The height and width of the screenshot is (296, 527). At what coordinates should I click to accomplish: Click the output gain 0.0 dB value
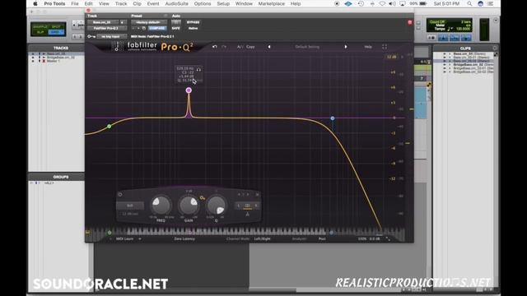(x=375, y=239)
